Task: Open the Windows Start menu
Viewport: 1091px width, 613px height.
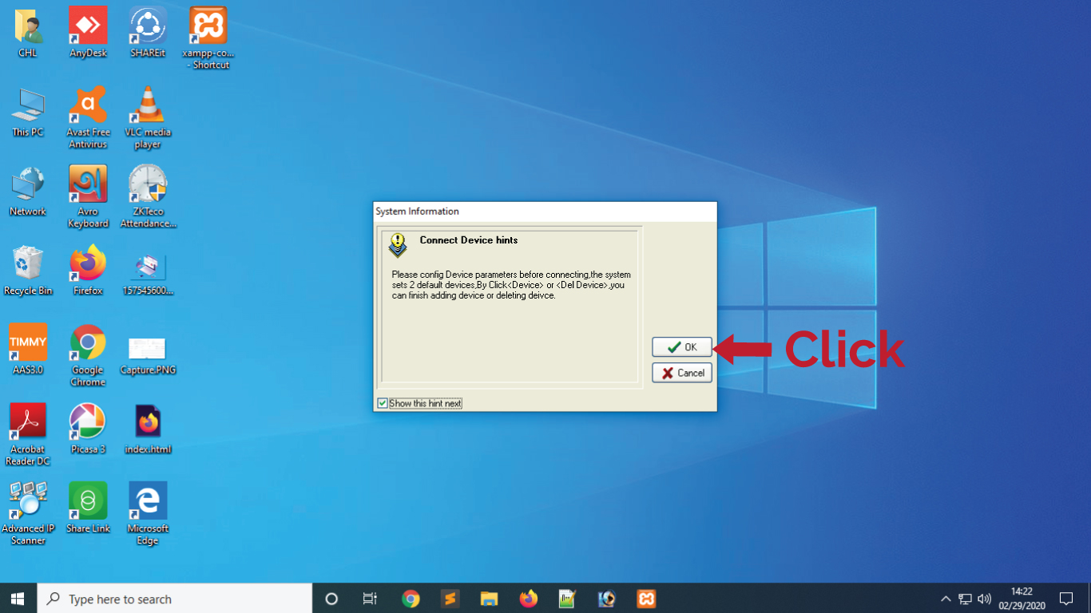Action: click(18, 599)
